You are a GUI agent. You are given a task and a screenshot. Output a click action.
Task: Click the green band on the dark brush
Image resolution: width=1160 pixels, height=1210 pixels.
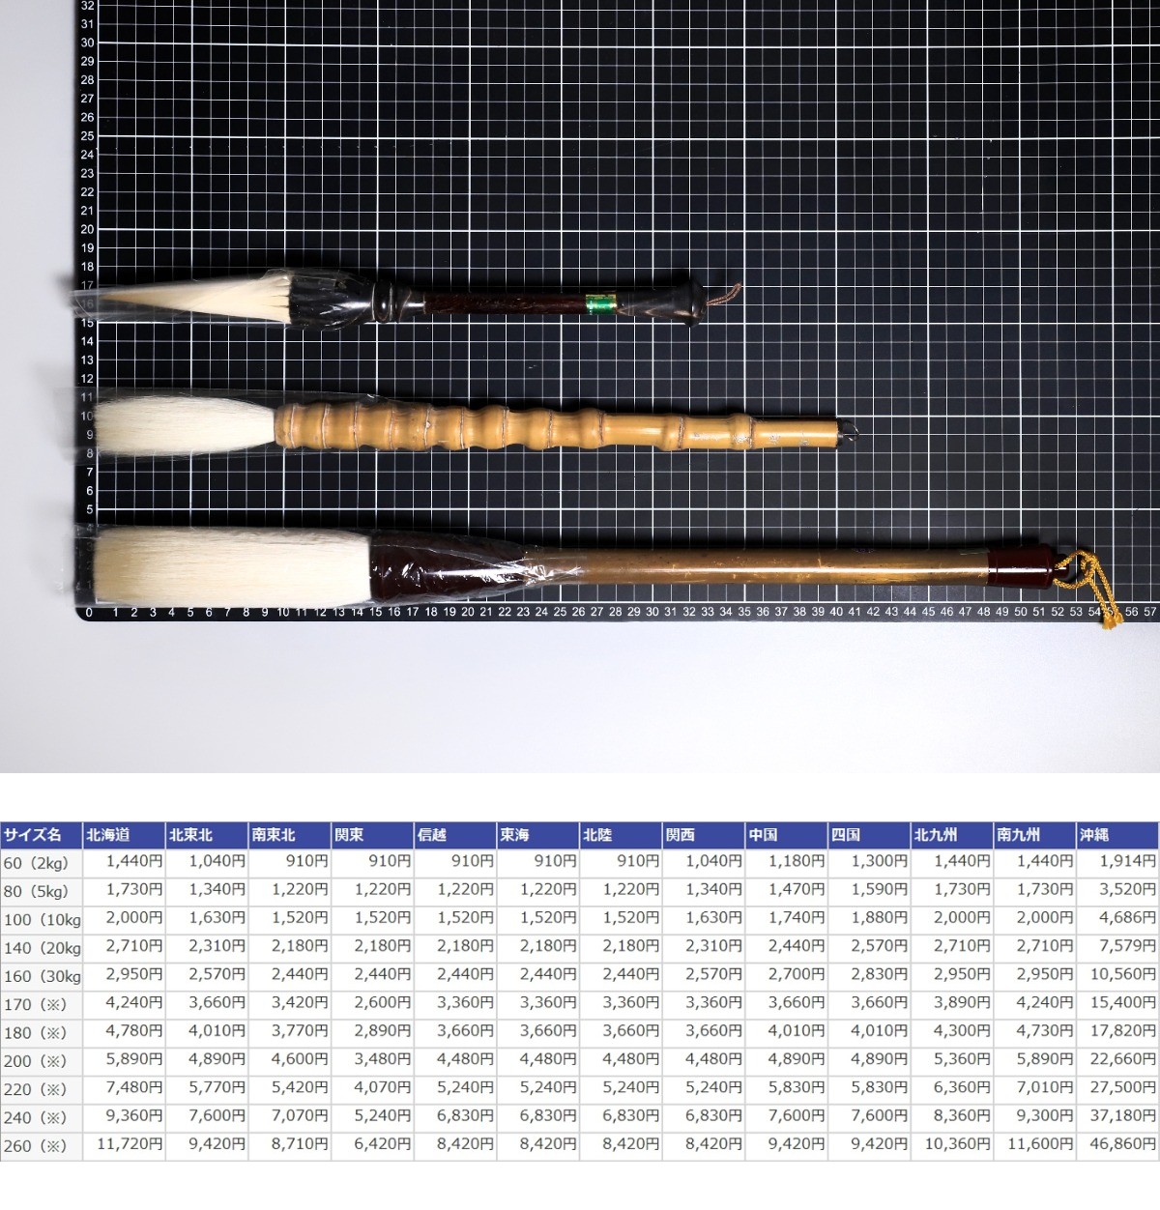point(599,302)
